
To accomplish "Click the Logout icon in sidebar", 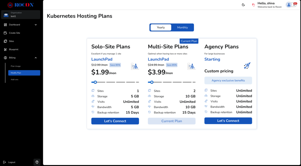I will coord(4,162).
